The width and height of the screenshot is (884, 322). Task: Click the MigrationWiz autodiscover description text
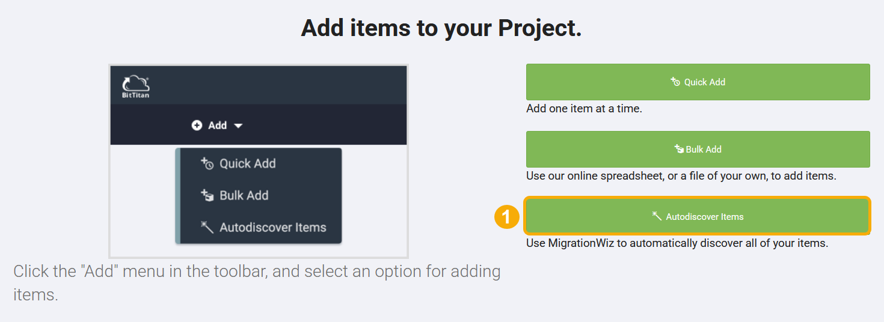coord(677,244)
